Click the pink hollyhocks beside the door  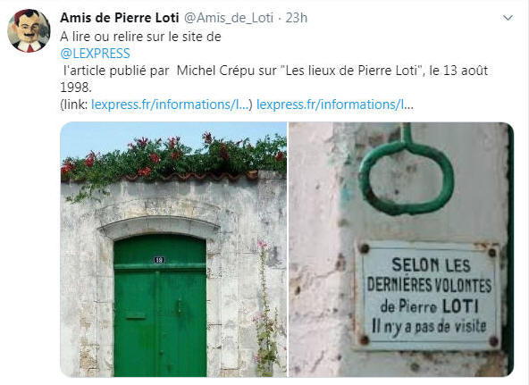pyautogui.click(x=265, y=306)
